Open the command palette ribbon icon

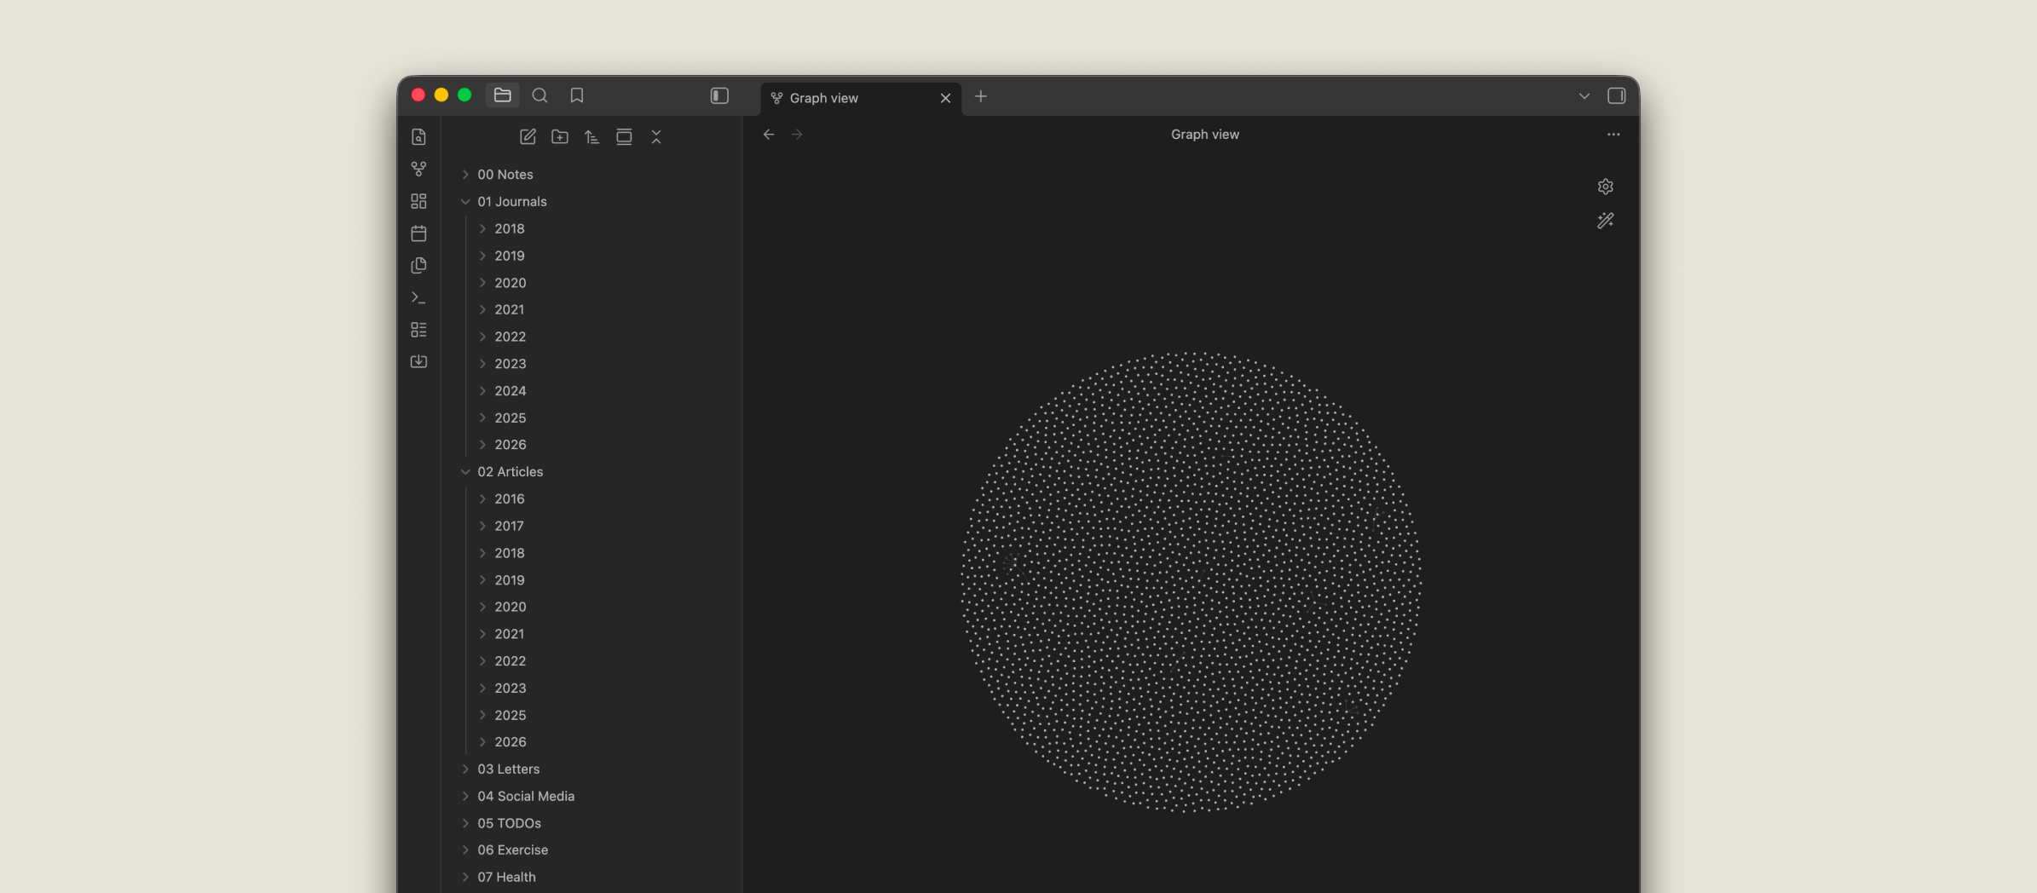pyautogui.click(x=418, y=297)
